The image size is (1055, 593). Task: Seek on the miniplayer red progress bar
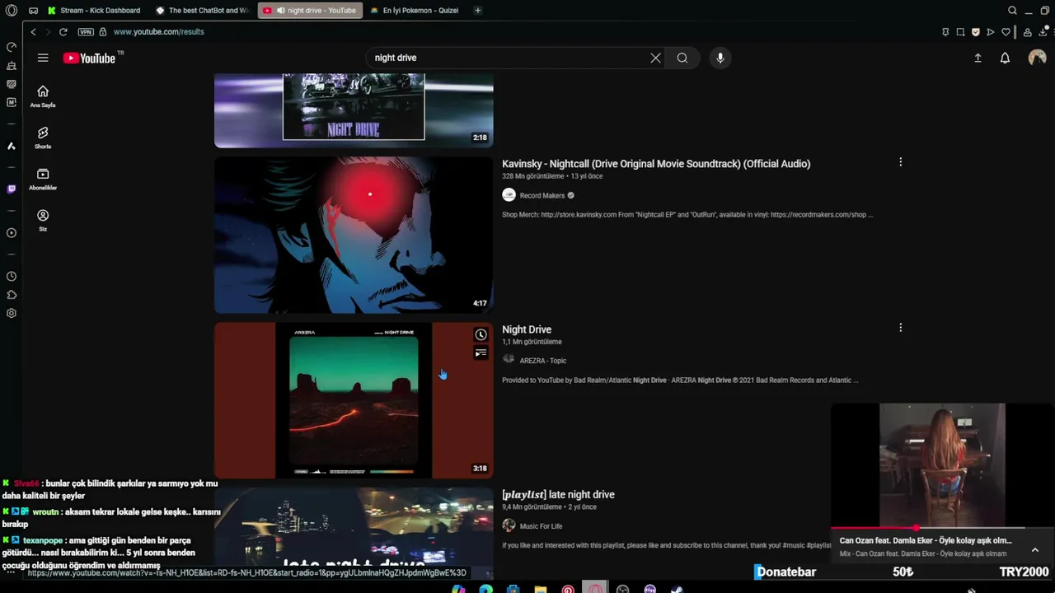click(x=942, y=528)
